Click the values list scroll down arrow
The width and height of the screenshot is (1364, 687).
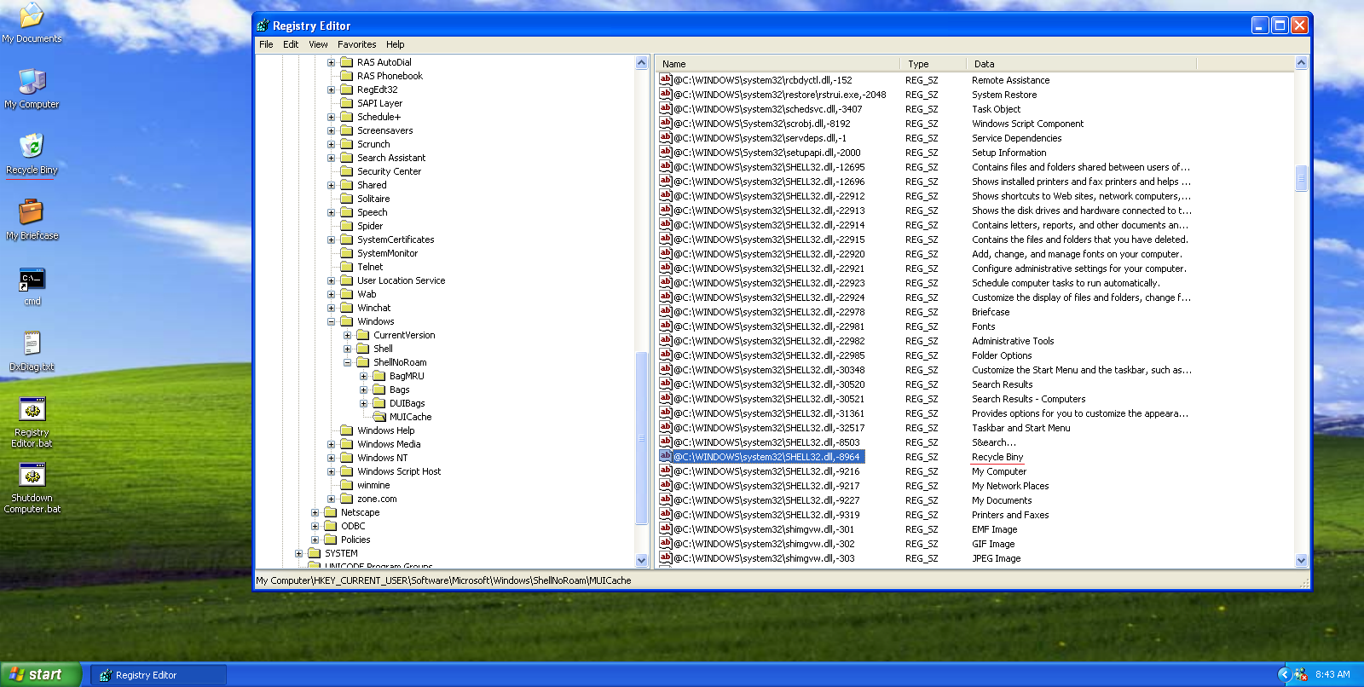(x=1301, y=560)
